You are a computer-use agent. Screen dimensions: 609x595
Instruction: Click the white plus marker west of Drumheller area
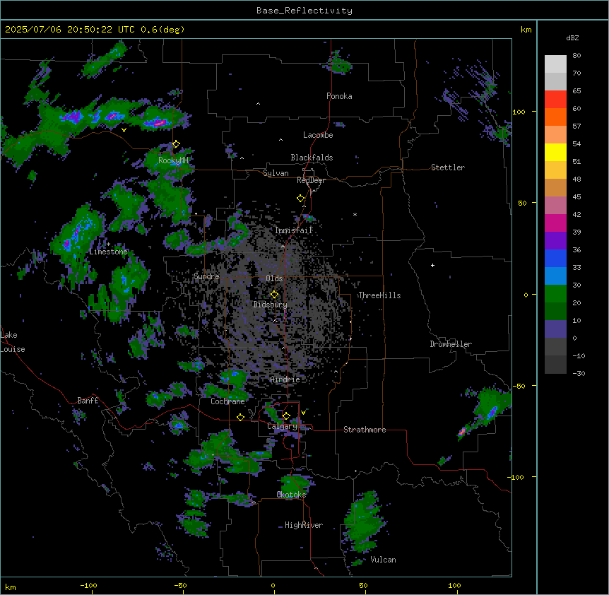(432, 265)
